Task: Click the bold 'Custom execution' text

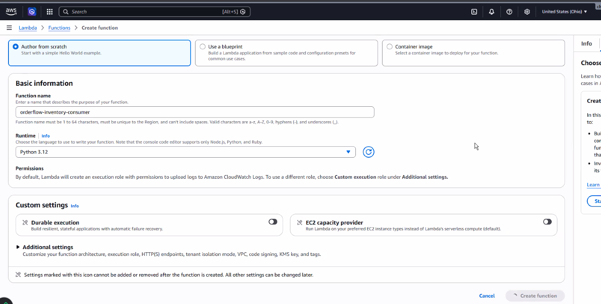Action: (x=355, y=177)
